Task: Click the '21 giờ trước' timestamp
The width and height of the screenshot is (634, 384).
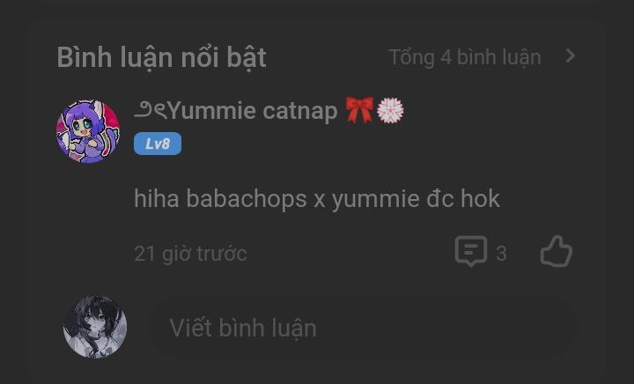Action: click(190, 254)
